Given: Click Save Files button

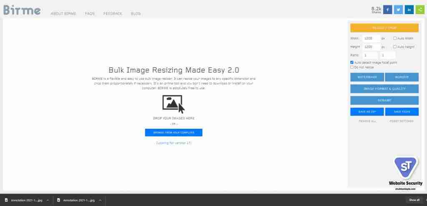Looking at the screenshot, I should [402, 112].
